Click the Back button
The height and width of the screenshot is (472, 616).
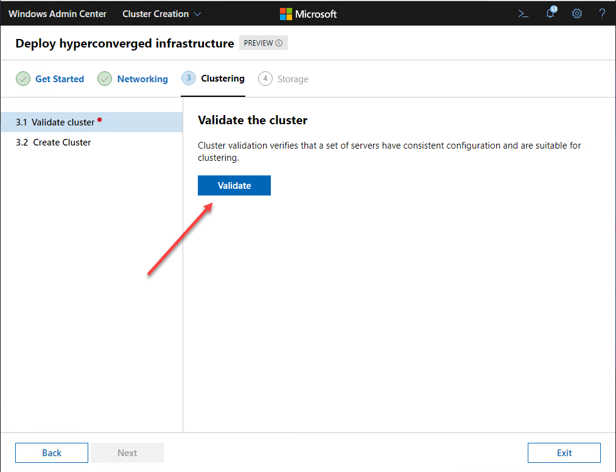[52, 453]
